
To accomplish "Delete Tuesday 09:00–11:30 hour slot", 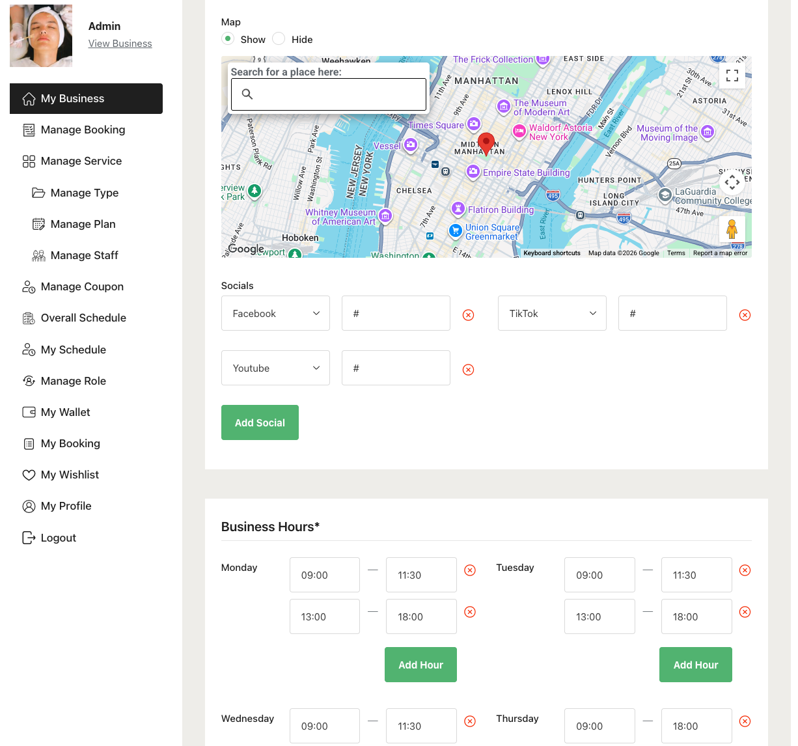I will point(745,570).
